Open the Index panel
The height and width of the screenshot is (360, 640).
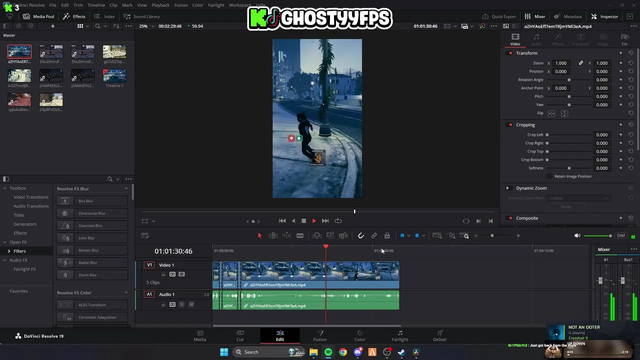[x=104, y=16]
